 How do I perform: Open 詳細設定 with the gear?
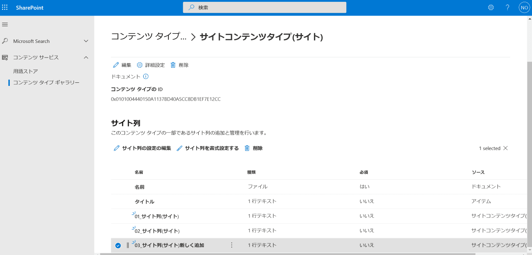click(x=151, y=65)
